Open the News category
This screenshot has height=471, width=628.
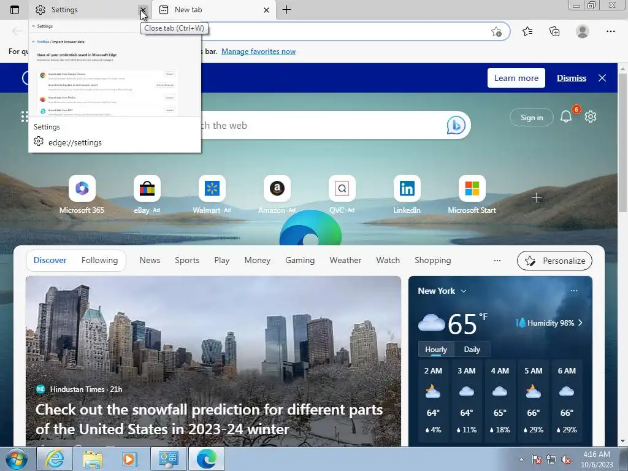pos(150,260)
